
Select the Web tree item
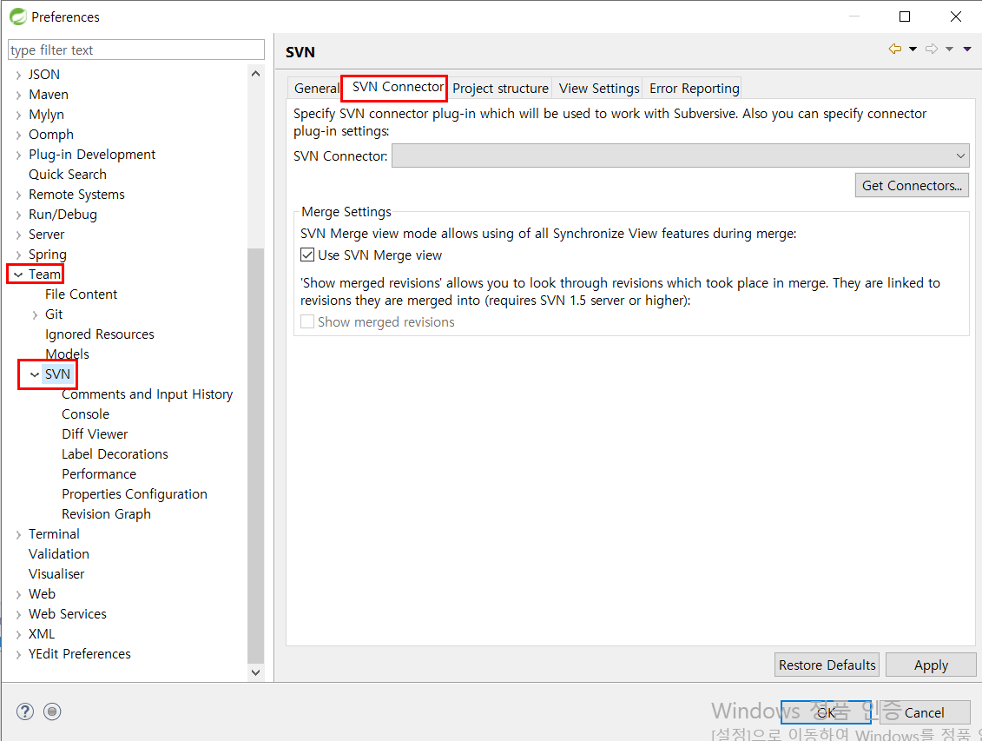click(x=42, y=594)
